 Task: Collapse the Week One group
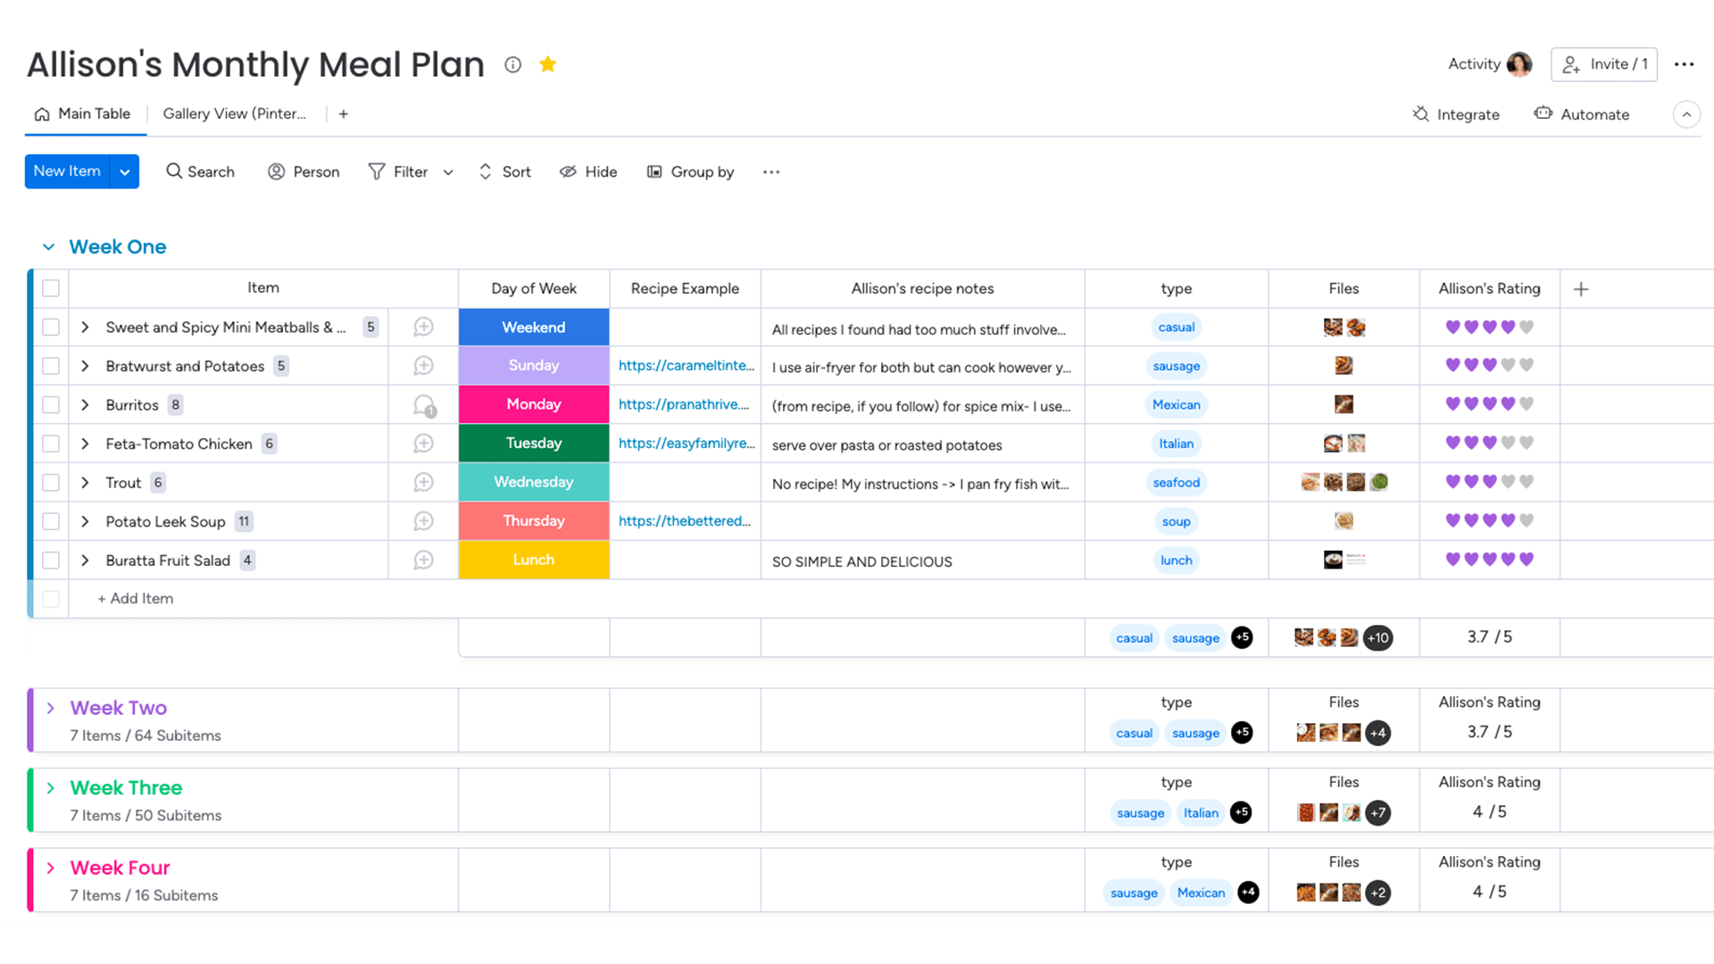pyautogui.click(x=50, y=246)
